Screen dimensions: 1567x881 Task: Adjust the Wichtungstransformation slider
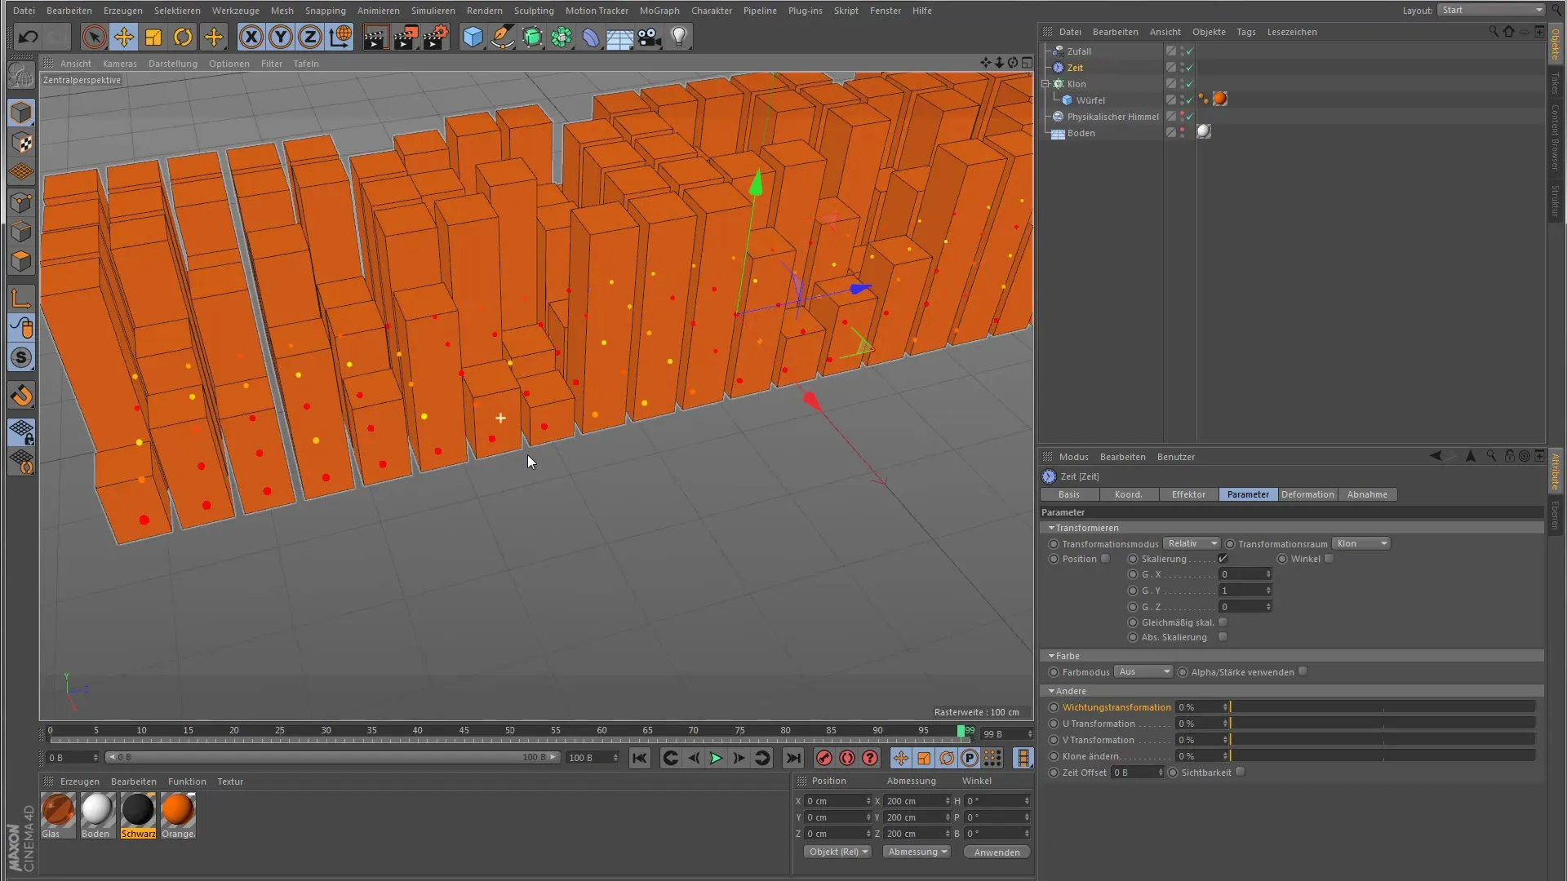click(x=1383, y=707)
